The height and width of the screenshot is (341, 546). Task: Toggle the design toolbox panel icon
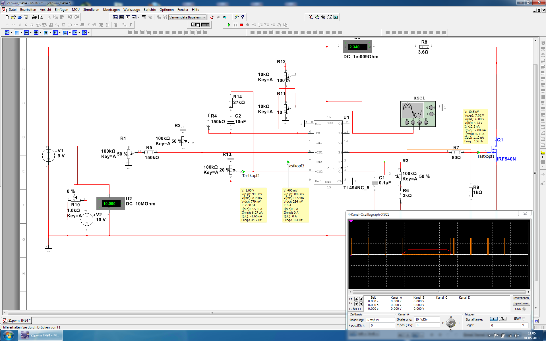pos(115,17)
